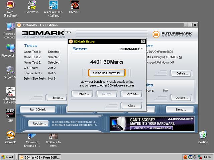Click the Demo button
Image resolution: width=214 pixels, height=160 pixels.
pyautogui.click(x=181, y=109)
